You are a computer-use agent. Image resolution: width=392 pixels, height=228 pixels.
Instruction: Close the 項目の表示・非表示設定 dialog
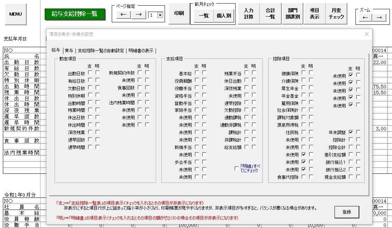coord(367,34)
